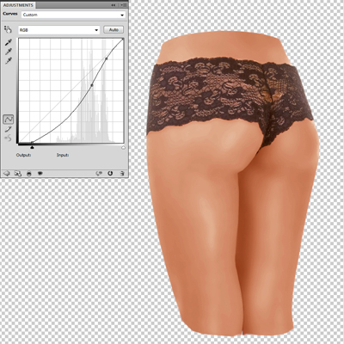344x344 pixels.
Task: Clip adjustment to layer below icon
Action: [x=29, y=174]
